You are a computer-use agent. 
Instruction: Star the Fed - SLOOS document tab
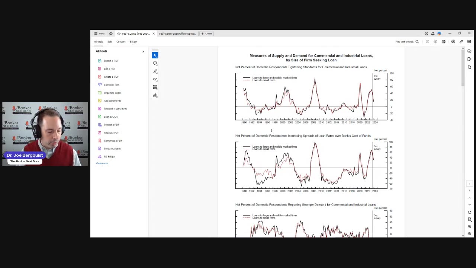tap(119, 33)
